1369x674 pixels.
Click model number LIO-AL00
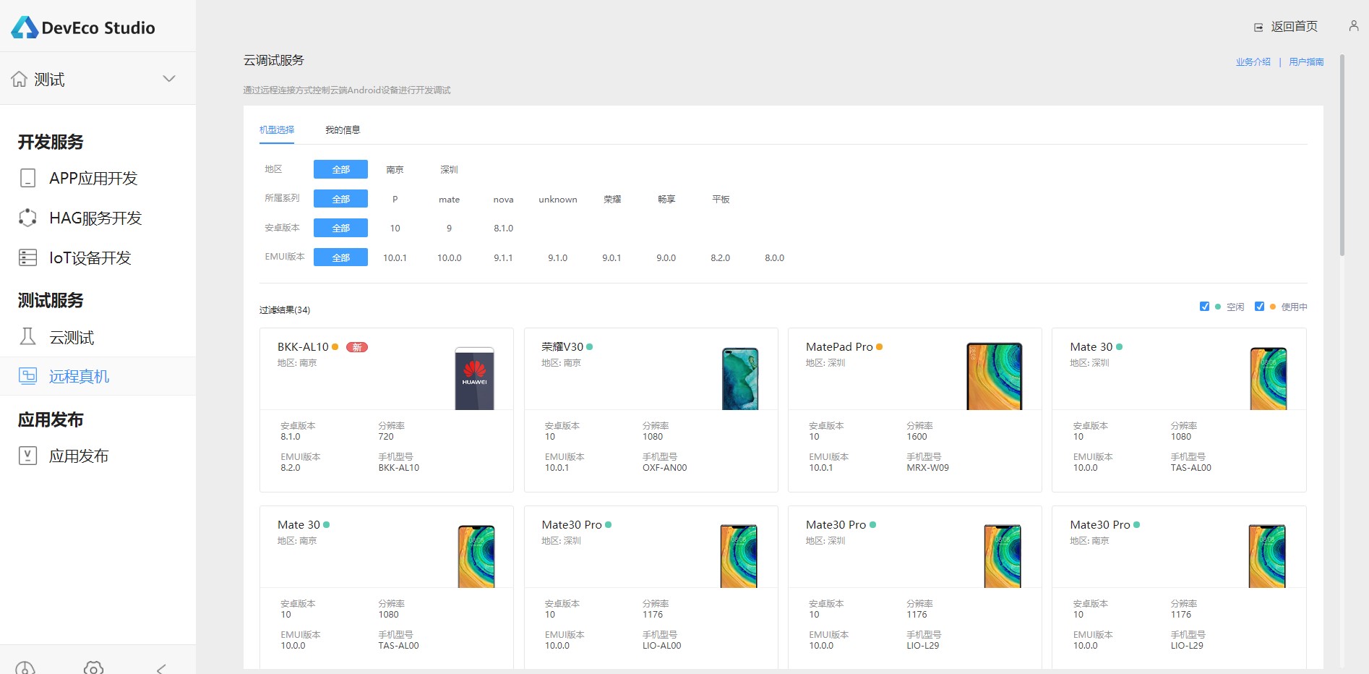tap(661, 646)
